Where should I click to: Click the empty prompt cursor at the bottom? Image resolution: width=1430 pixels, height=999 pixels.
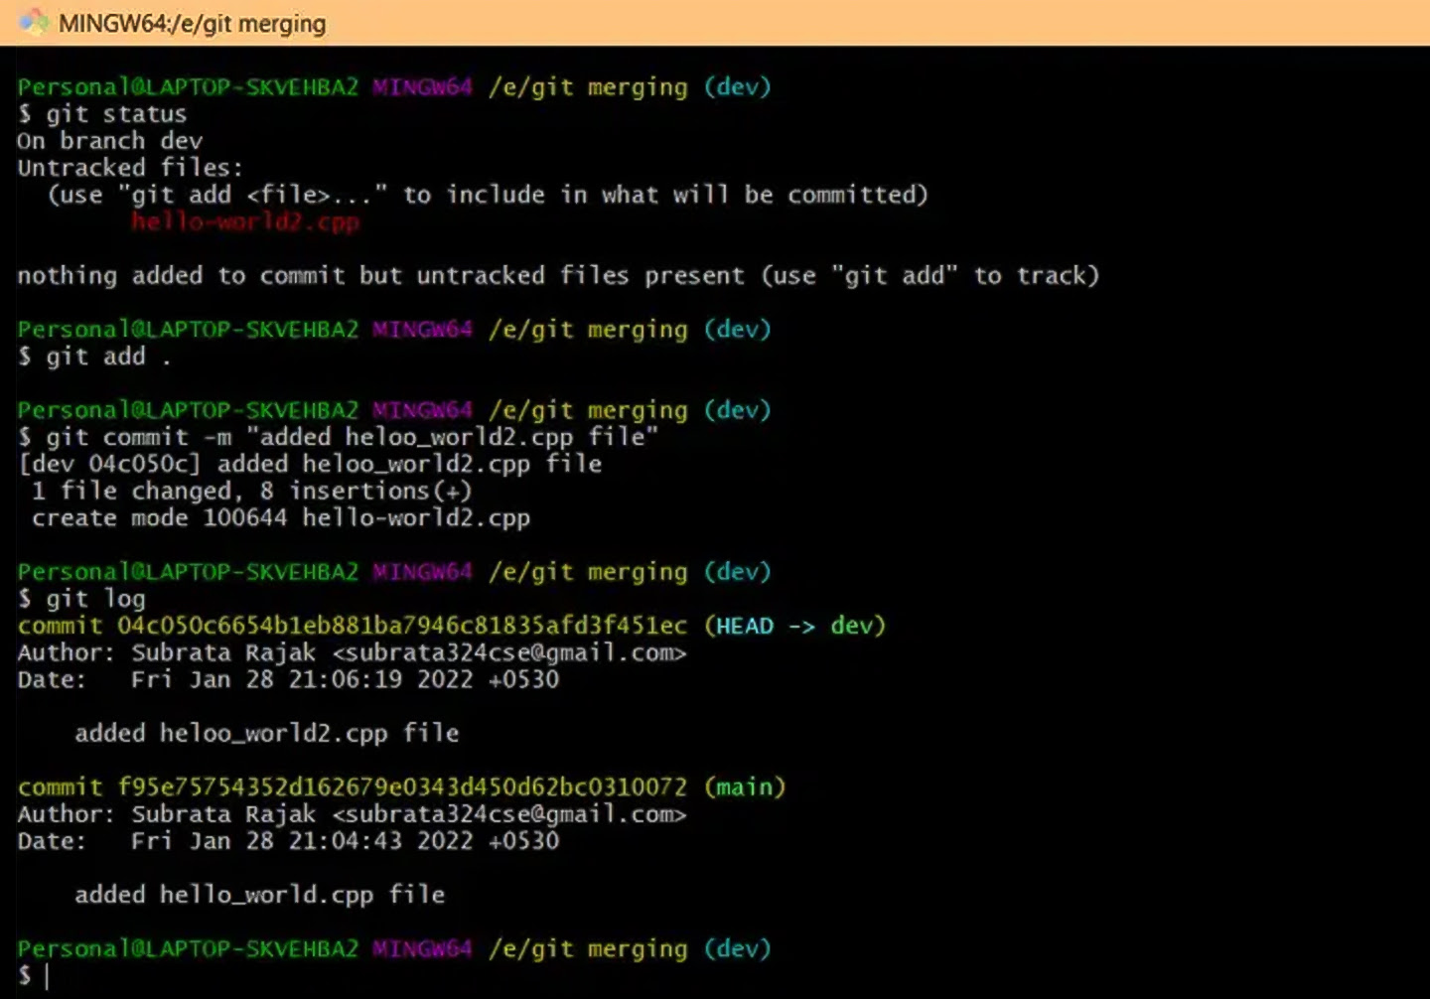(47, 976)
